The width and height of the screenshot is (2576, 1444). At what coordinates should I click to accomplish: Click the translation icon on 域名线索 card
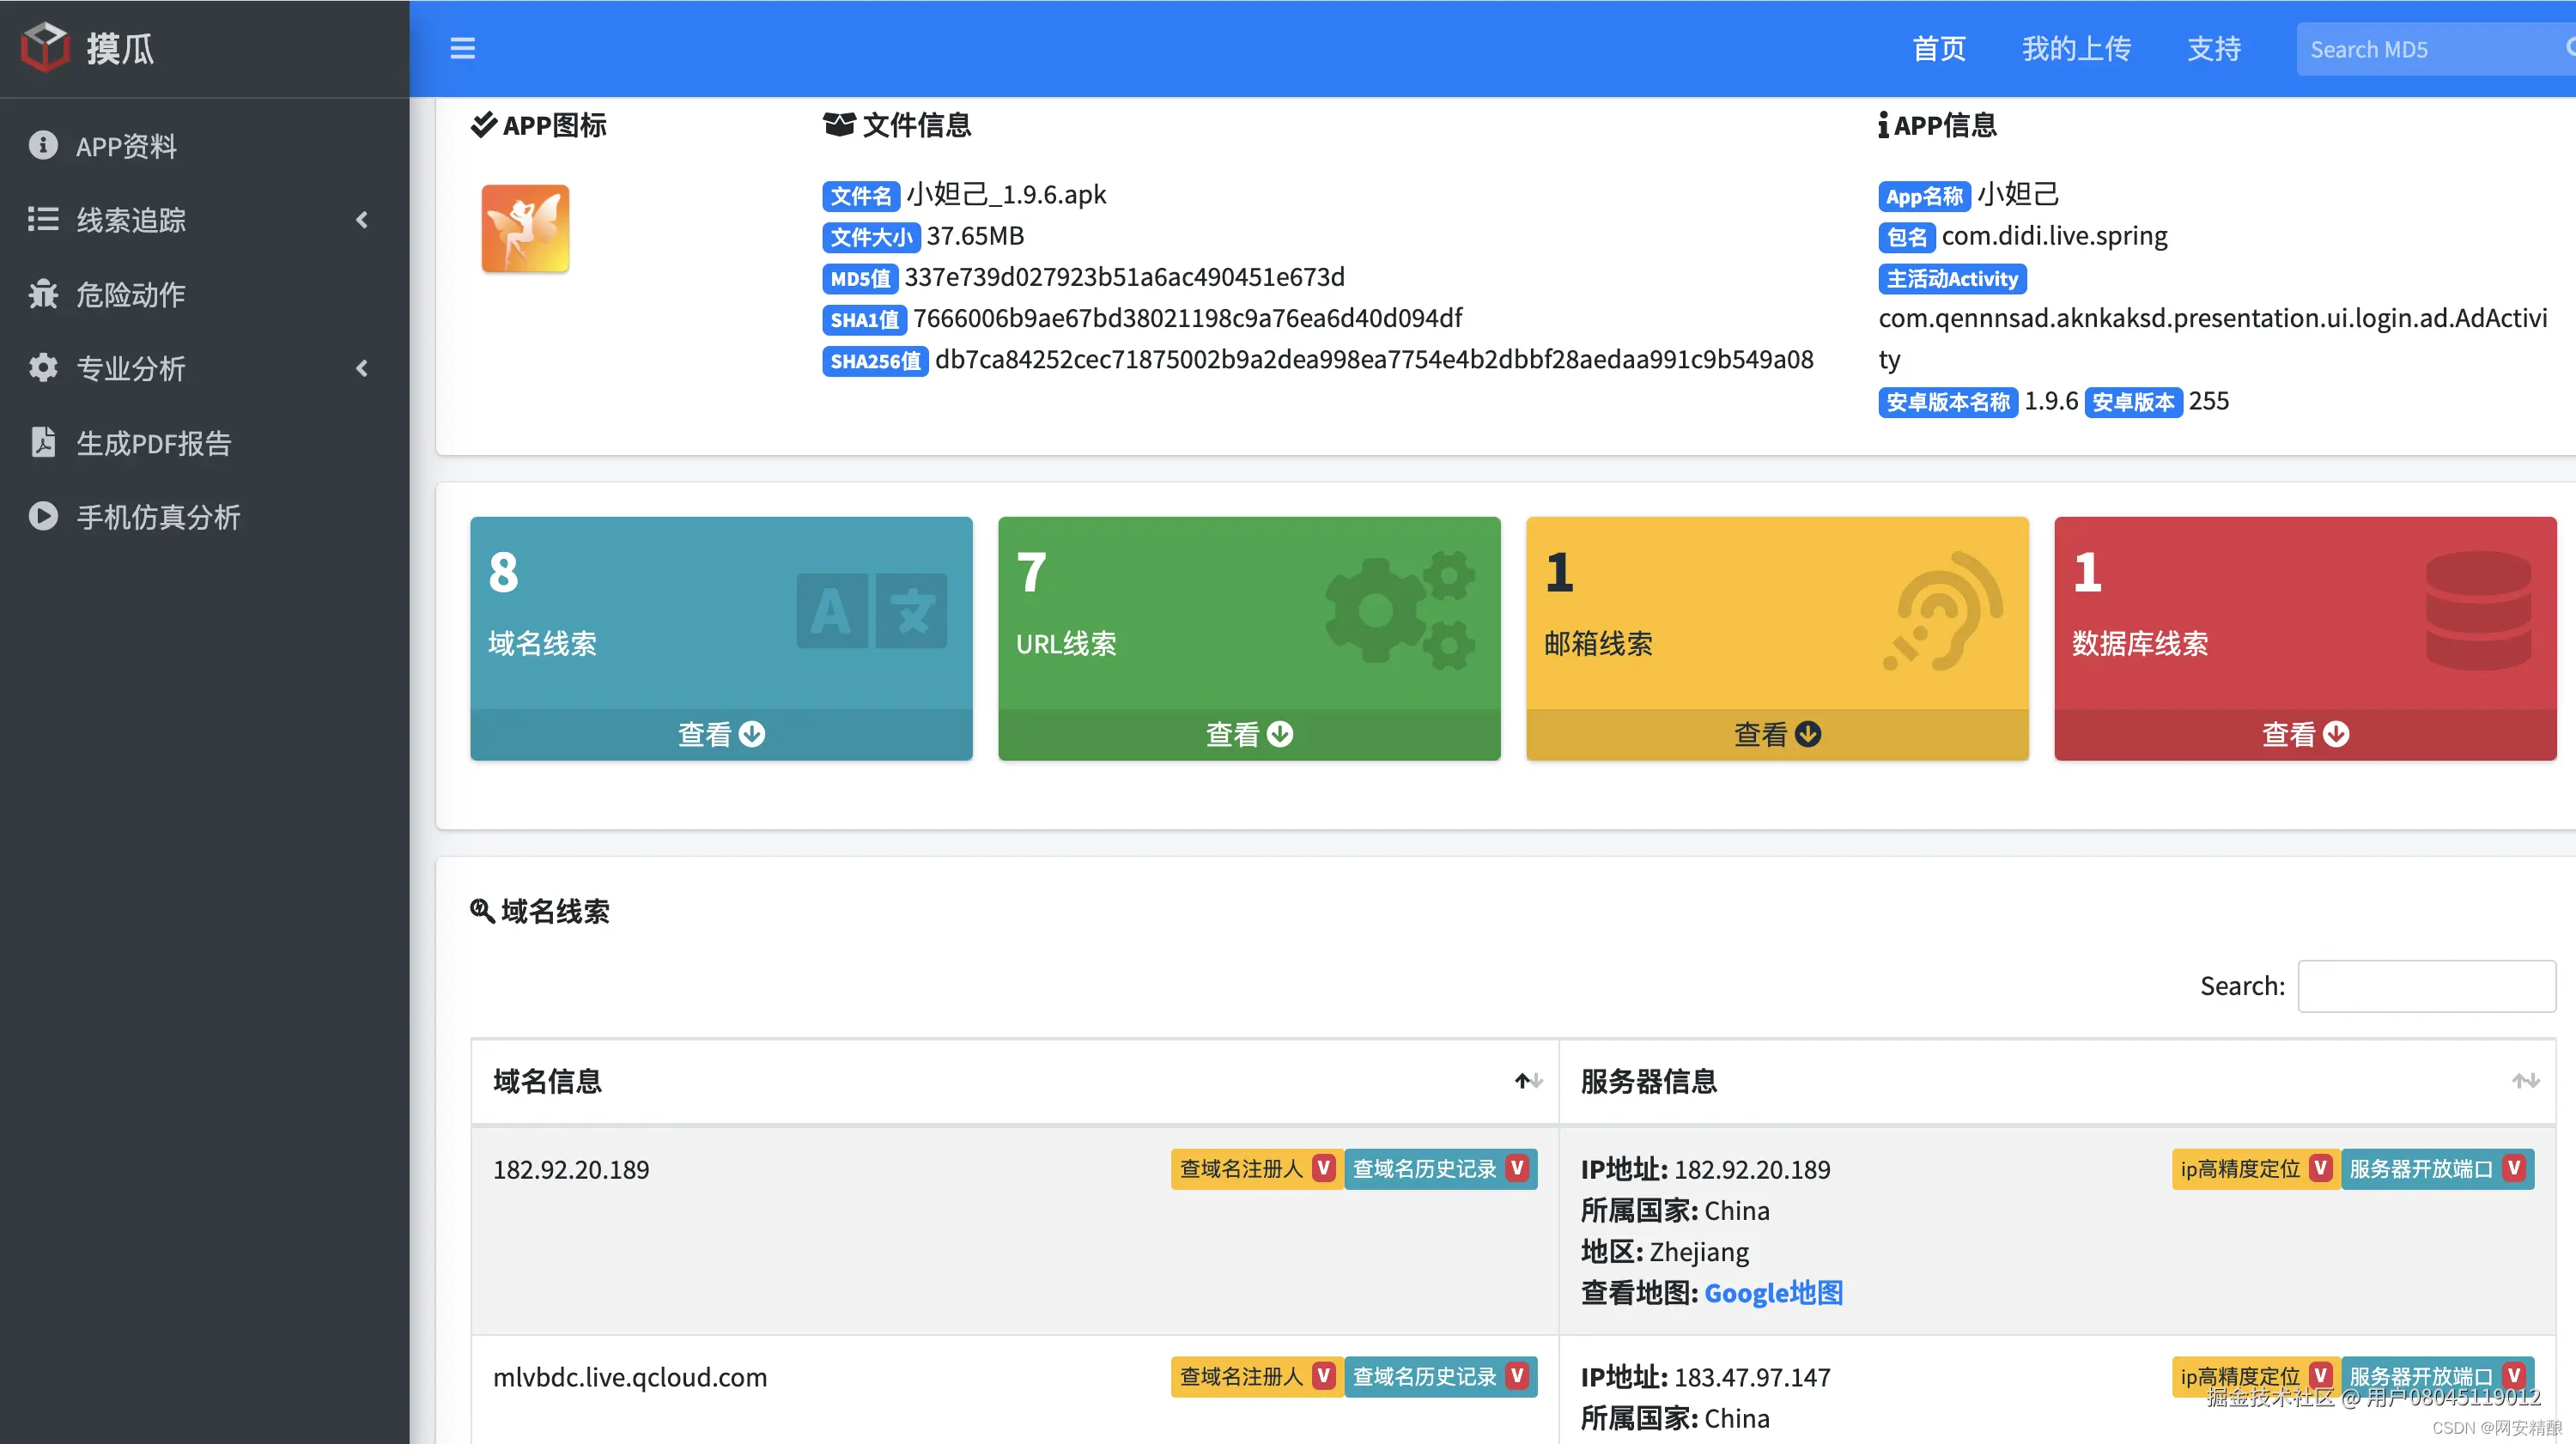(871, 610)
